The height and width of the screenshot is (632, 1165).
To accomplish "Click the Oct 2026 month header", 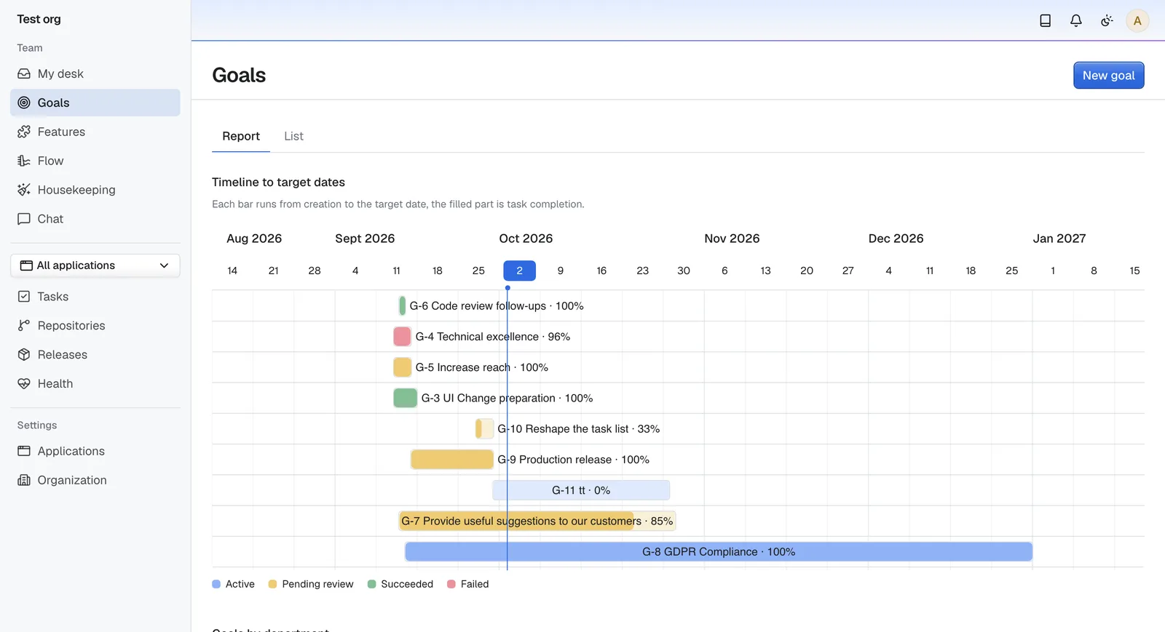I will [526, 239].
